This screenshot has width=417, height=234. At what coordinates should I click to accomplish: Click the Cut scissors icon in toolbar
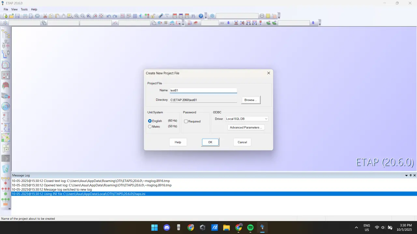(x=45, y=16)
